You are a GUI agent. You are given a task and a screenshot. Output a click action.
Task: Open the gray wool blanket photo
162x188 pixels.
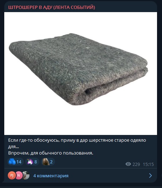click(81, 73)
